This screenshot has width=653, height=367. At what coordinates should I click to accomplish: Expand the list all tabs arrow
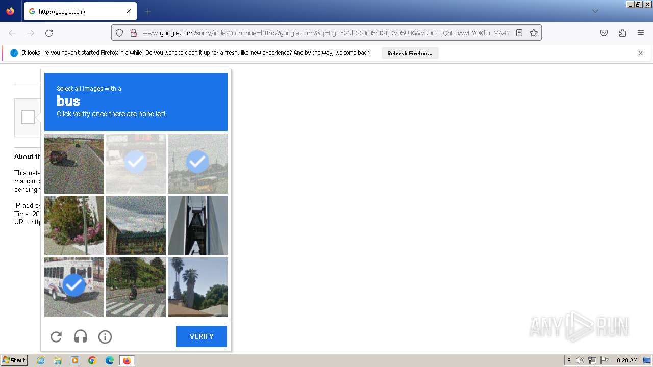[595, 11]
